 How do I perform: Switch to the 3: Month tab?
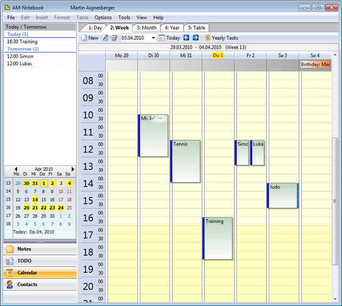(146, 28)
